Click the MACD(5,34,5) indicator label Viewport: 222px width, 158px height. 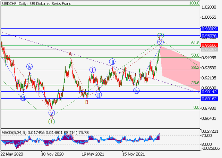(14, 133)
